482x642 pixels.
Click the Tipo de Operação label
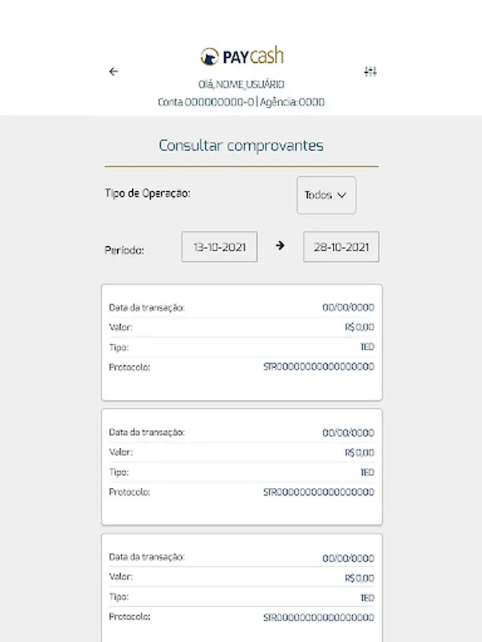tap(148, 193)
